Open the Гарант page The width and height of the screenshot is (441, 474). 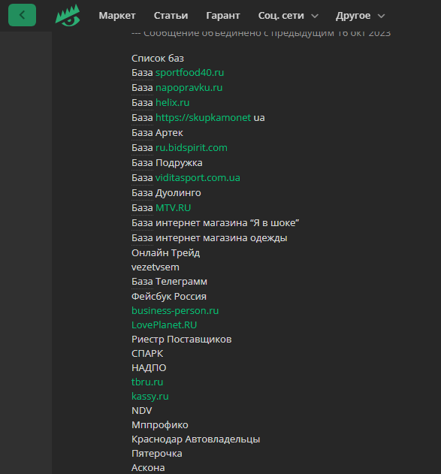pos(223,16)
